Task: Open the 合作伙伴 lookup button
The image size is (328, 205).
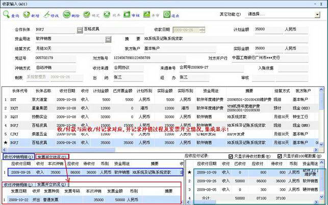Action: point(80,30)
